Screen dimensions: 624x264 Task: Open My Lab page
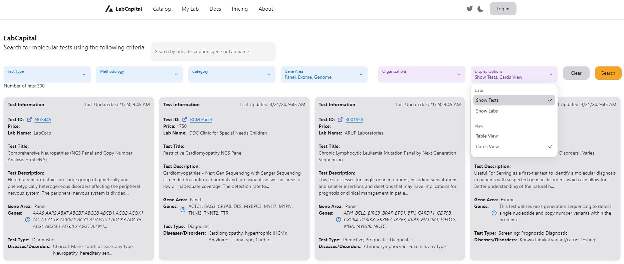pyautogui.click(x=190, y=9)
